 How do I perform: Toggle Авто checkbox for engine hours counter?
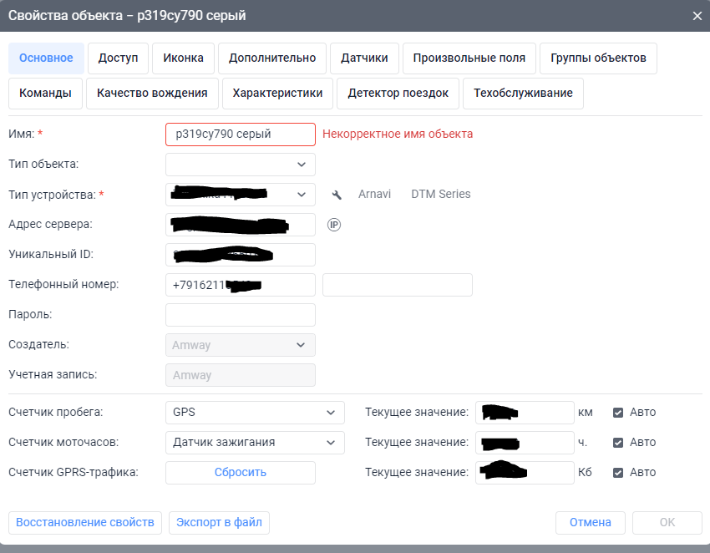(618, 442)
